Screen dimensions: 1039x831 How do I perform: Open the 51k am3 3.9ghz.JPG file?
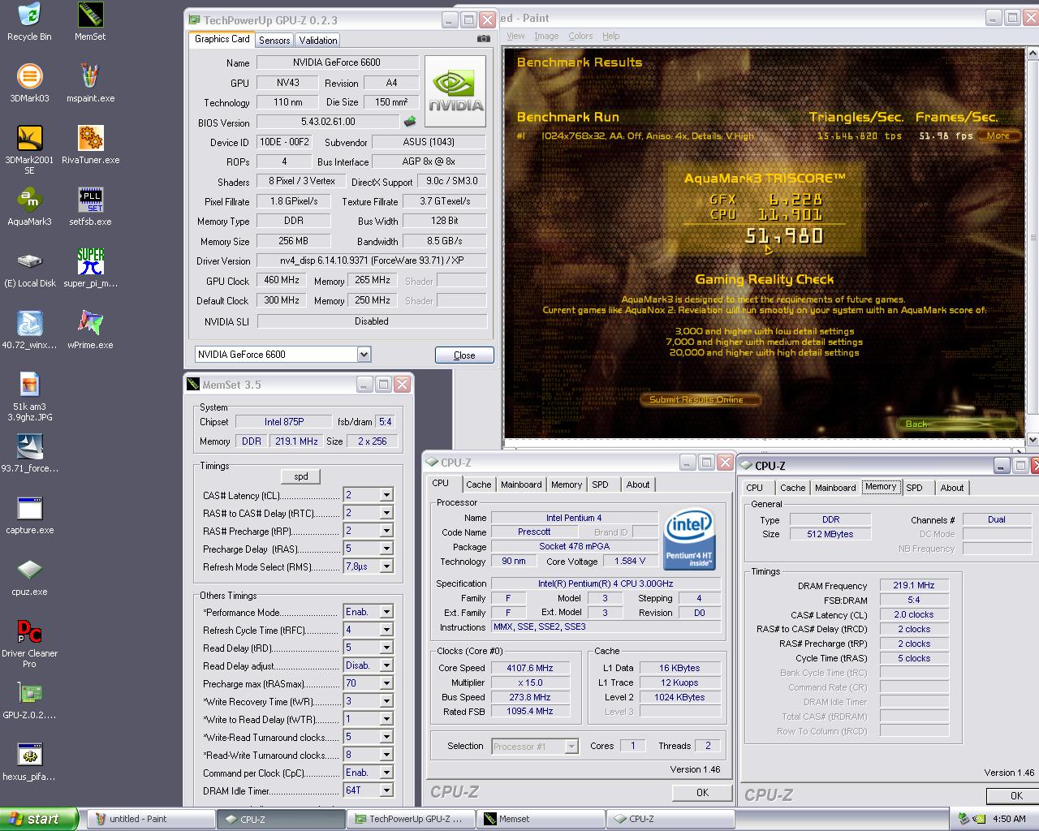coord(29,397)
